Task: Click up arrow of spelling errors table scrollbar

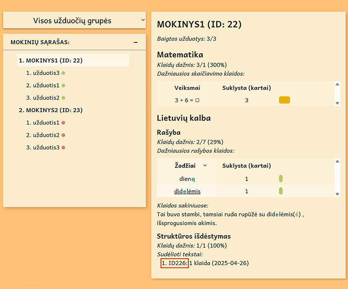Action: [x=337, y=161]
